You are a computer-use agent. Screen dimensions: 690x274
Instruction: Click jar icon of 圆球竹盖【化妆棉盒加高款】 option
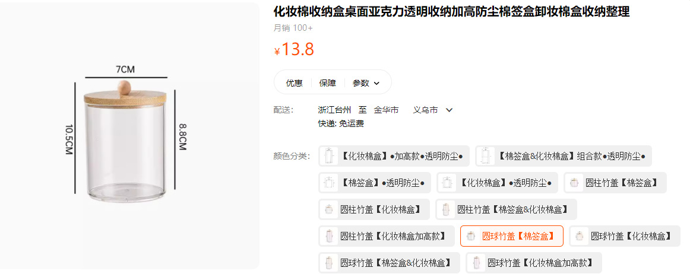pyautogui.click(x=476, y=263)
